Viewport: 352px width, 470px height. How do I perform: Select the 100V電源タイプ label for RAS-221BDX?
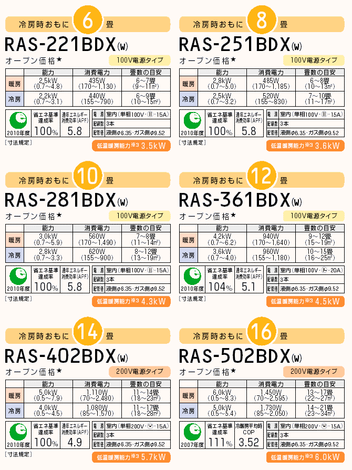140,60
